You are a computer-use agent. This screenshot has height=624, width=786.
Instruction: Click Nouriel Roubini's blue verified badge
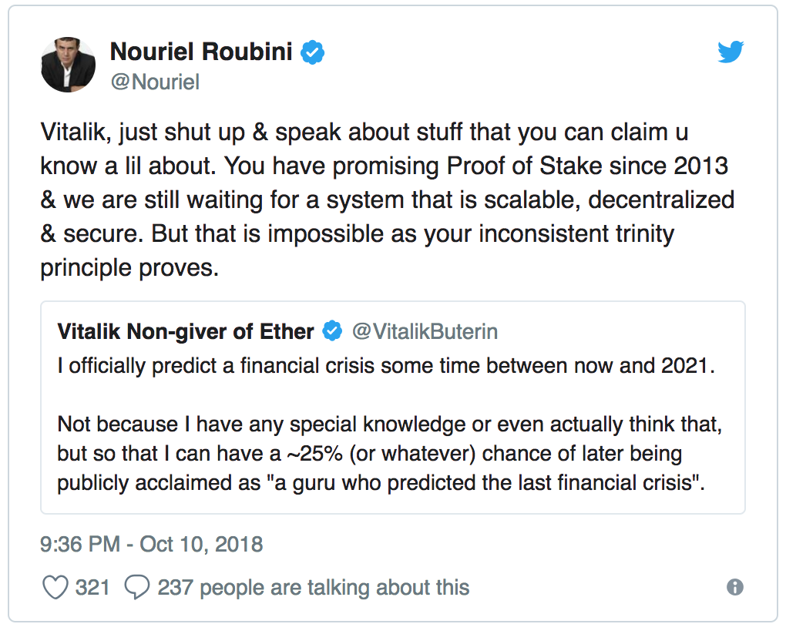point(312,52)
